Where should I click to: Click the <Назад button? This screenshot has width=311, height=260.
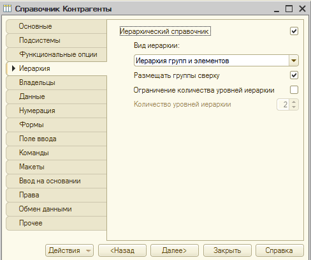click(122, 250)
